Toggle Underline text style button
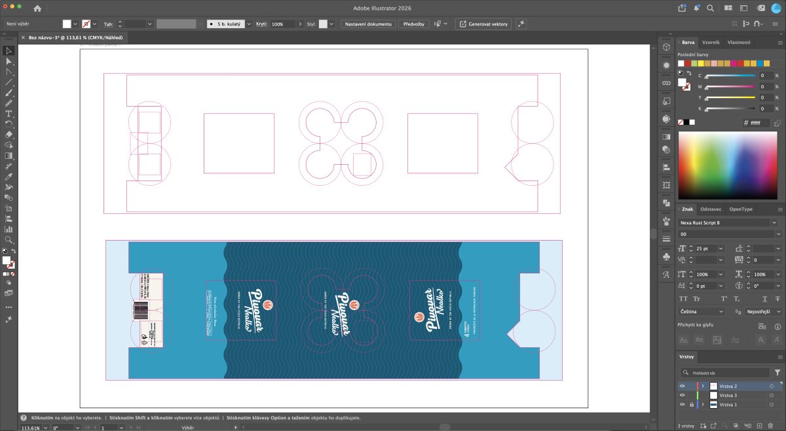The image size is (786, 431). (765, 298)
